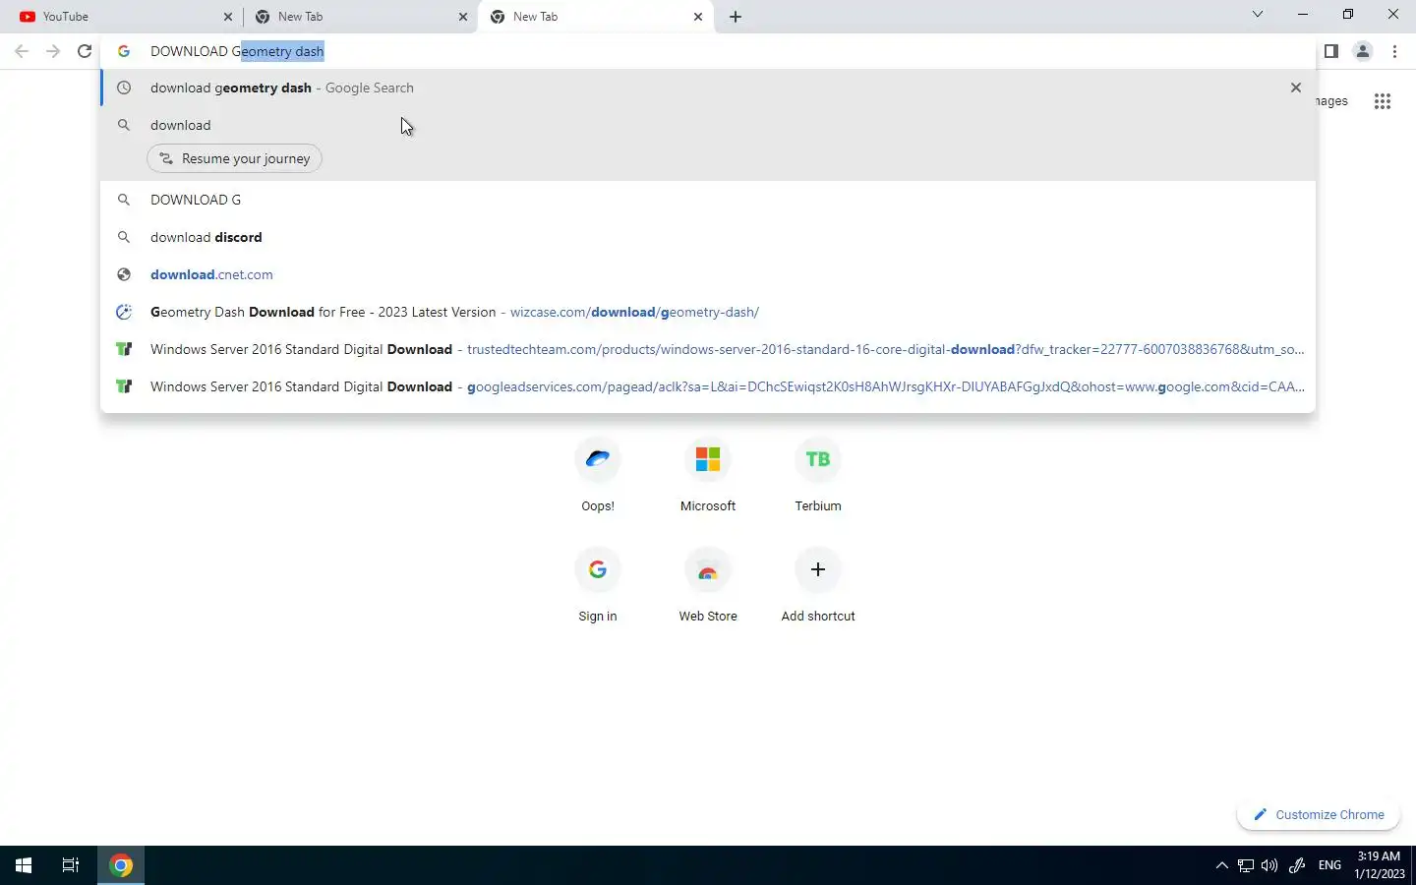Click inside the address bar text
This screenshot has width=1416, height=885.
coord(237,51)
